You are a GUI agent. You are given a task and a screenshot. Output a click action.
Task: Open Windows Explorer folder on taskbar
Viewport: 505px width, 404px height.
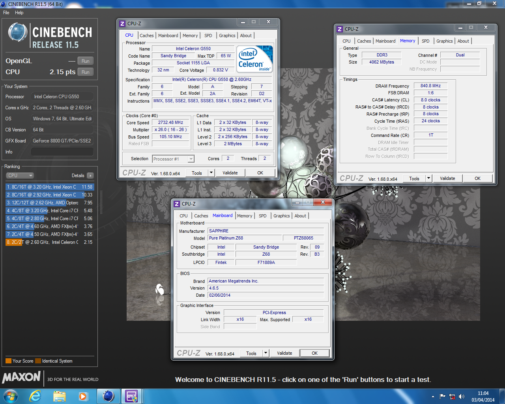(60, 396)
